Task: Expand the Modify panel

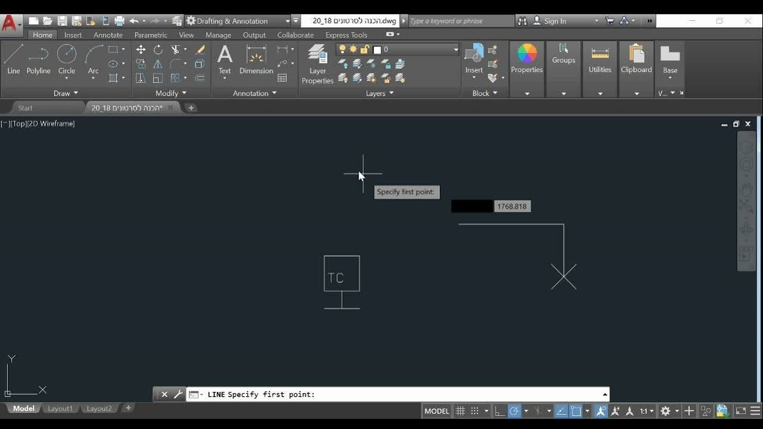Action: tap(171, 93)
